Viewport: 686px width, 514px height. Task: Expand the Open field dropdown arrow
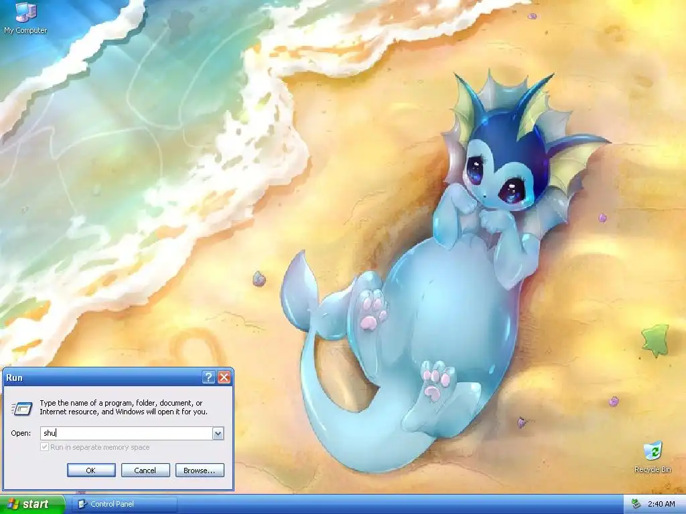tap(218, 433)
